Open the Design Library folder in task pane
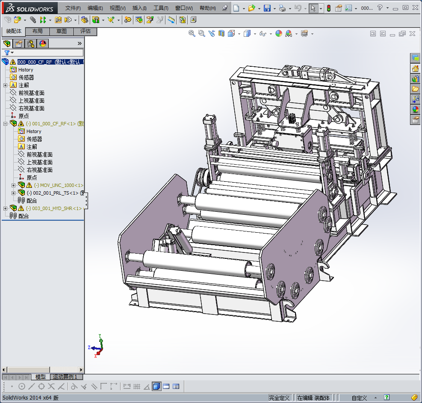This screenshot has height=403, width=422. (x=415, y=79)
